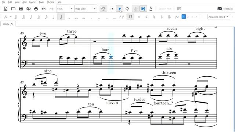Switch to voice 1
Viewport: 235px width, 132px height.
coord(184,16)
